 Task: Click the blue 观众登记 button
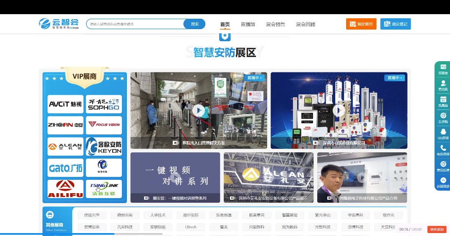click(395, 24)
